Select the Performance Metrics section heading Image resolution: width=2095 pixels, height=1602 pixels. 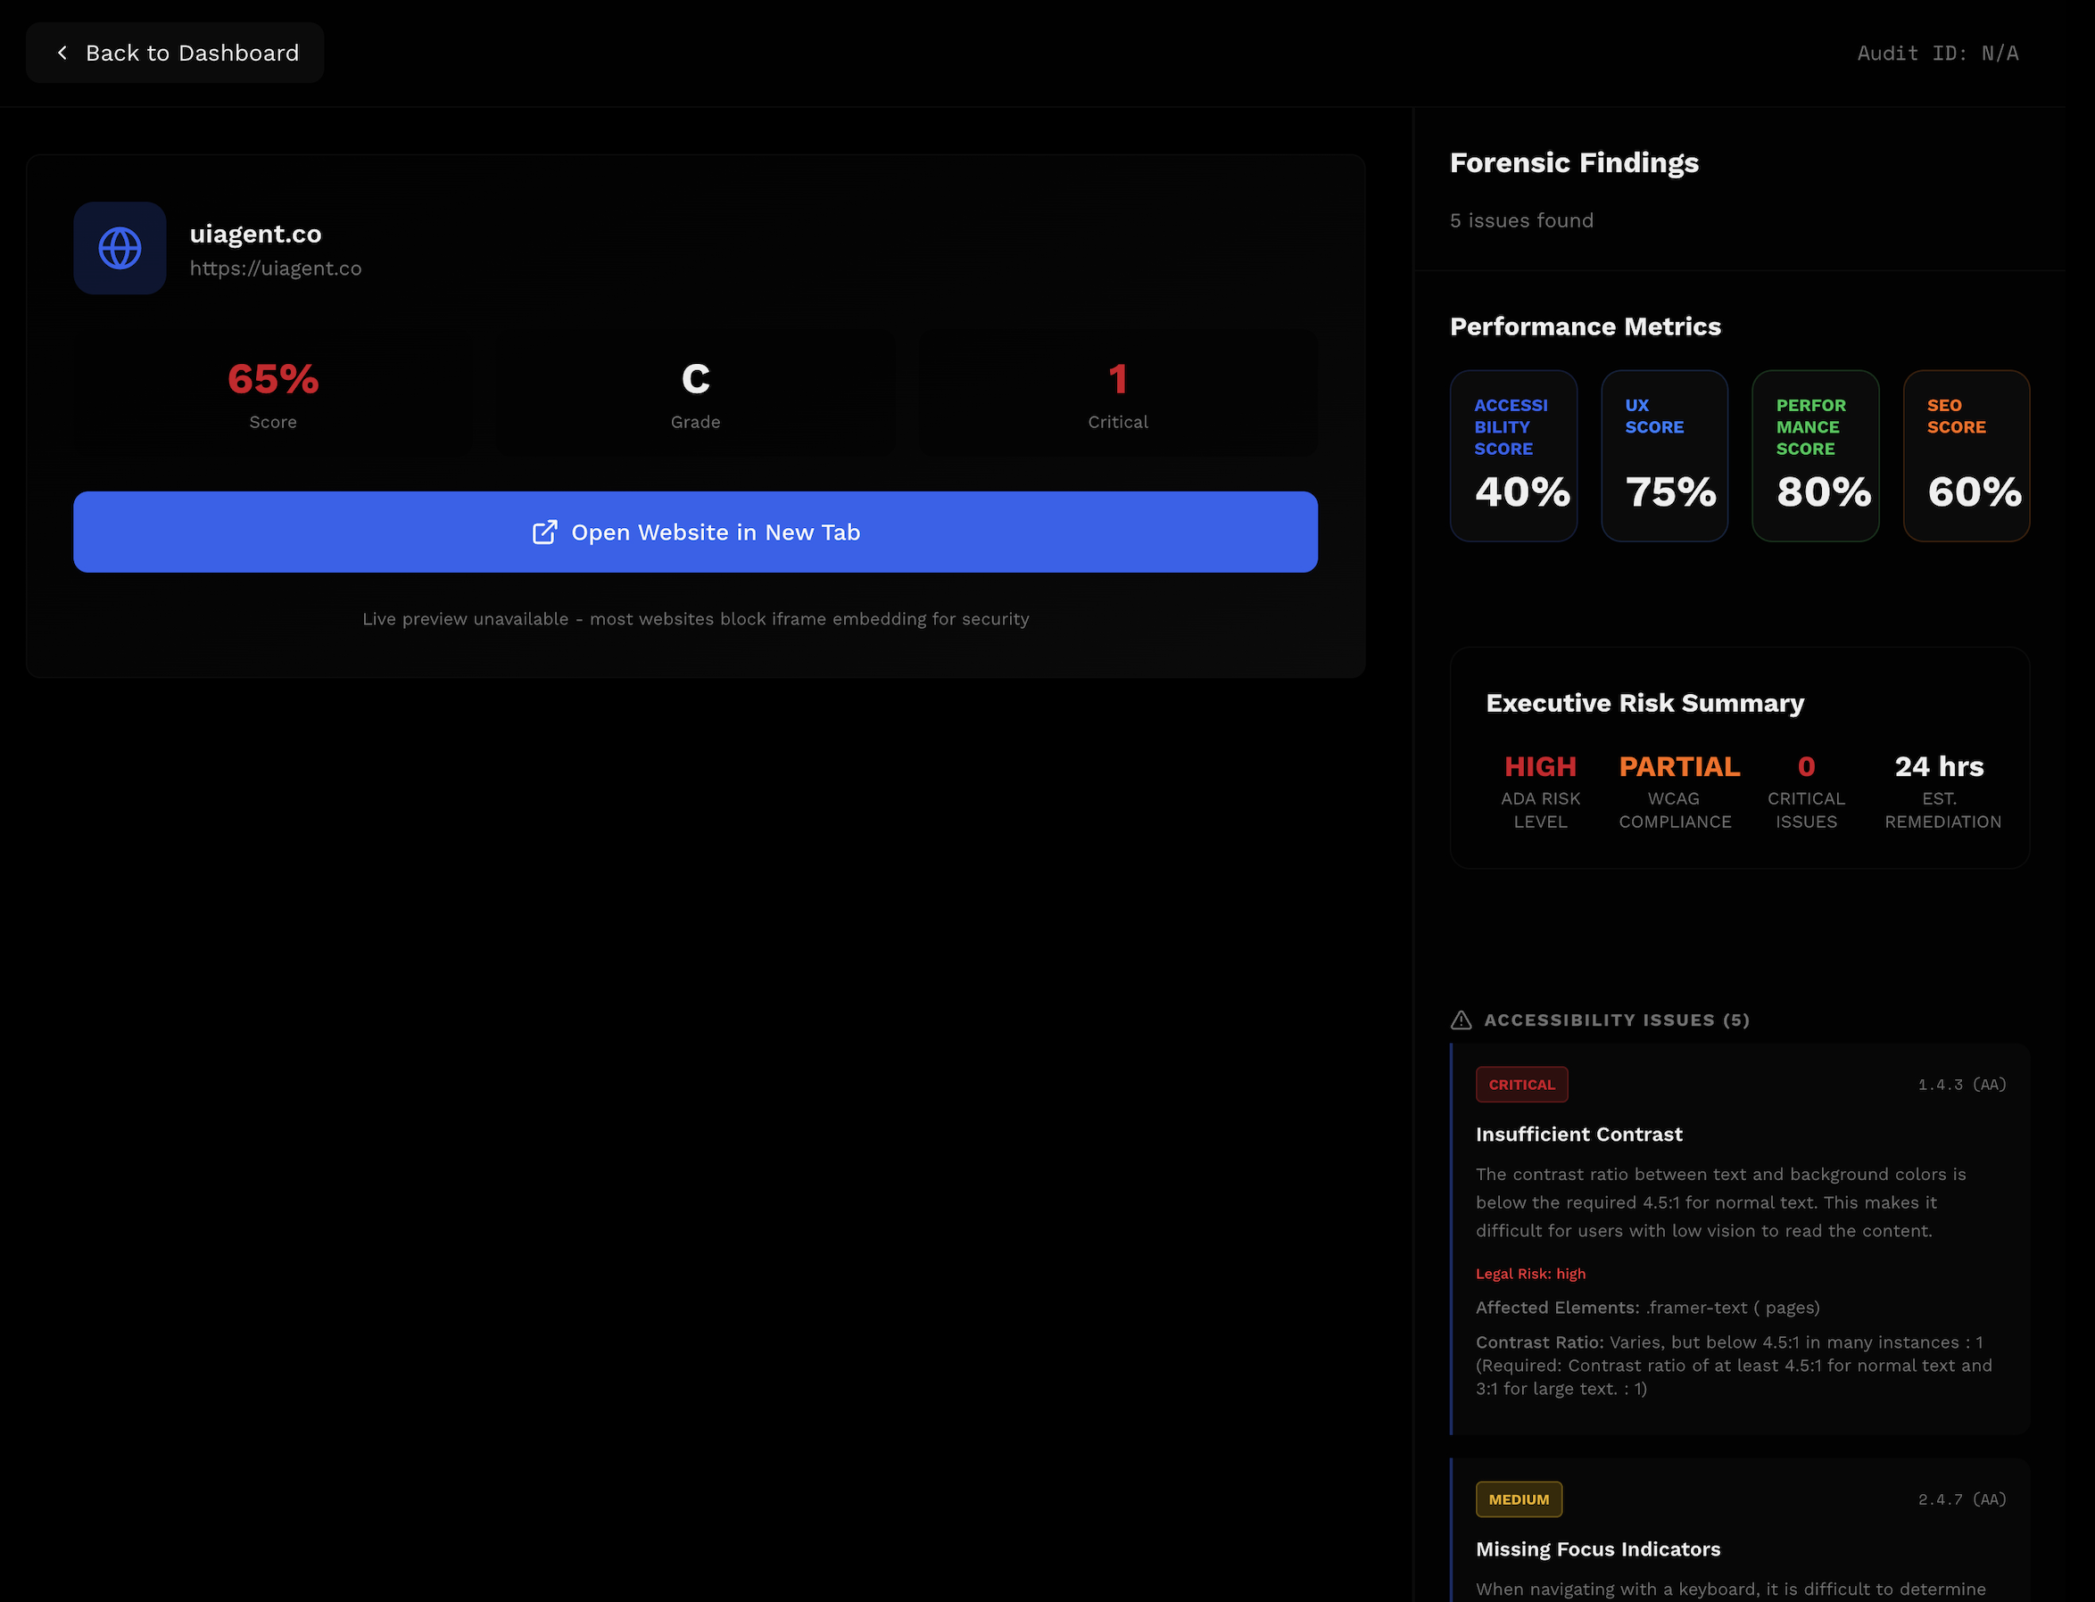click(1585, 326)
